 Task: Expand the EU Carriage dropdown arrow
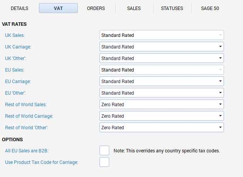(220, 81)
